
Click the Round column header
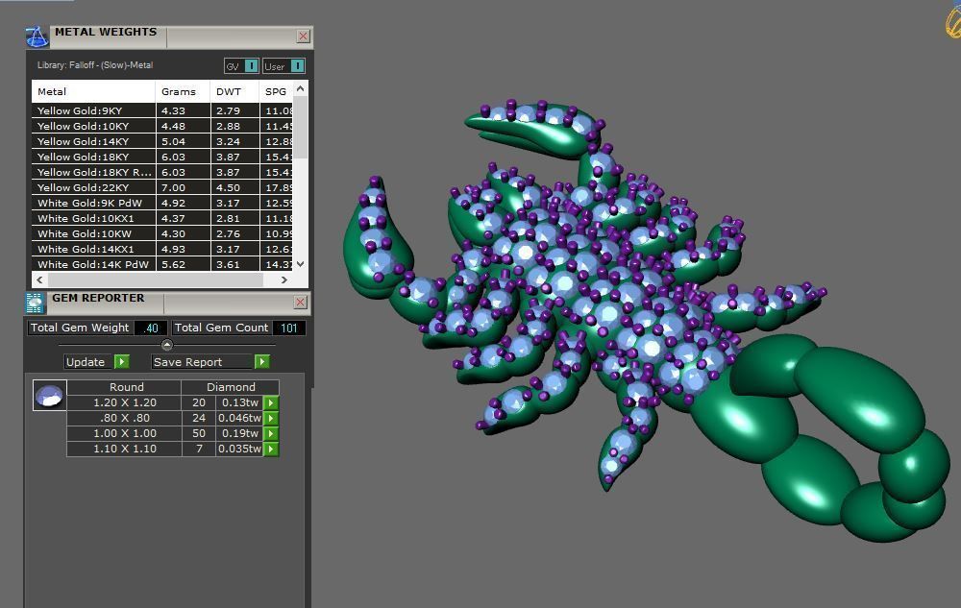coord(124,387)
